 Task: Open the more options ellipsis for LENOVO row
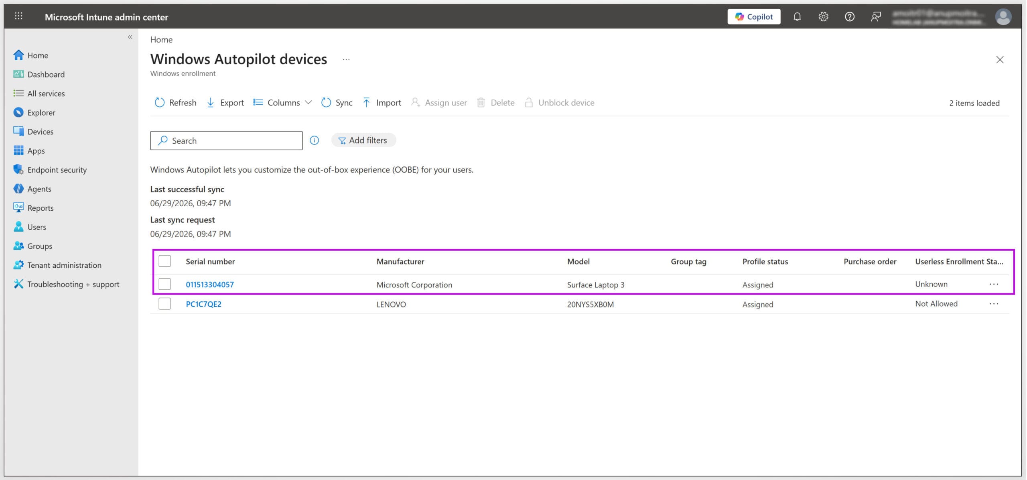[x=994, y=304]
